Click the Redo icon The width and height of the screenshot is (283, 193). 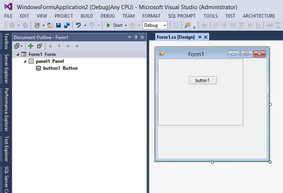tap(92, 25)
